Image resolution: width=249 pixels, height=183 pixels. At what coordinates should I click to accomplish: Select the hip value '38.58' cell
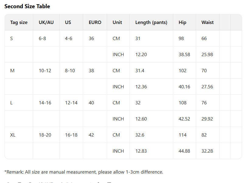coord(184,55)
